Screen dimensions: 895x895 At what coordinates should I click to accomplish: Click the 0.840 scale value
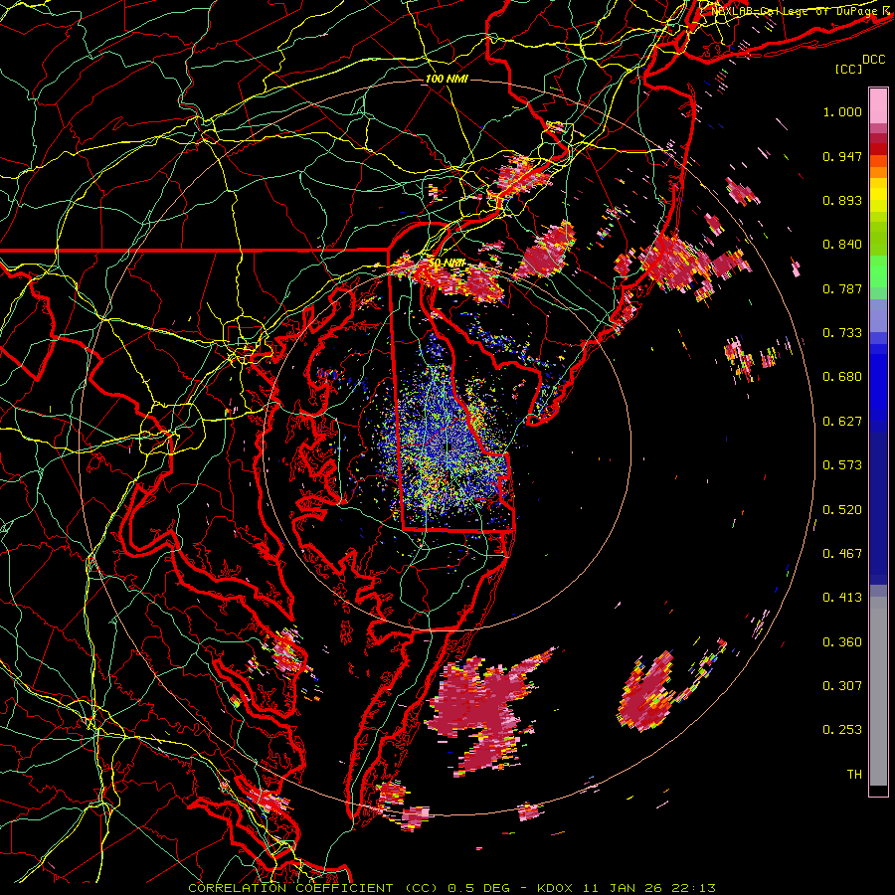(842, 245)
